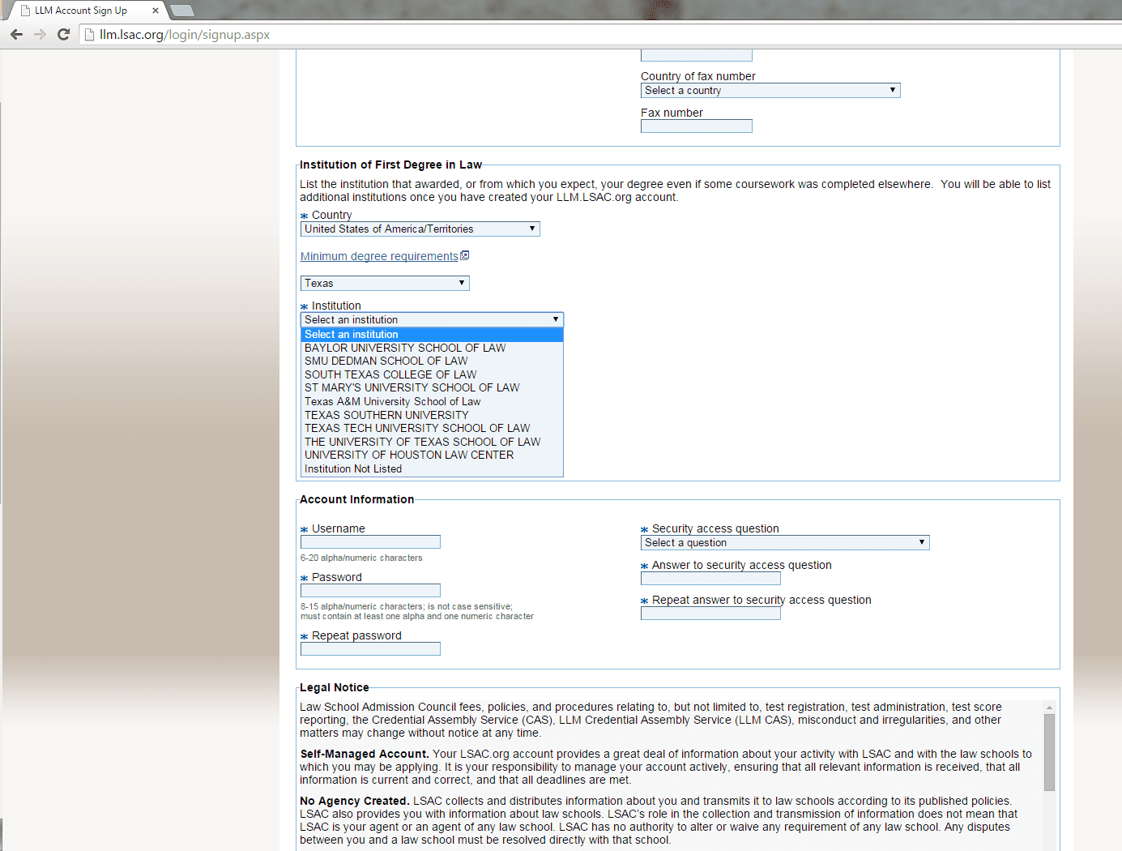This screenshot has width=1122, height=851.
Task: Choose Institution Not Listed option
Action: click(432, 468)
